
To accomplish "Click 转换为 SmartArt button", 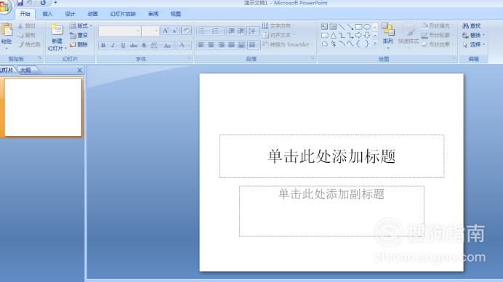I will tap(287, 44).
